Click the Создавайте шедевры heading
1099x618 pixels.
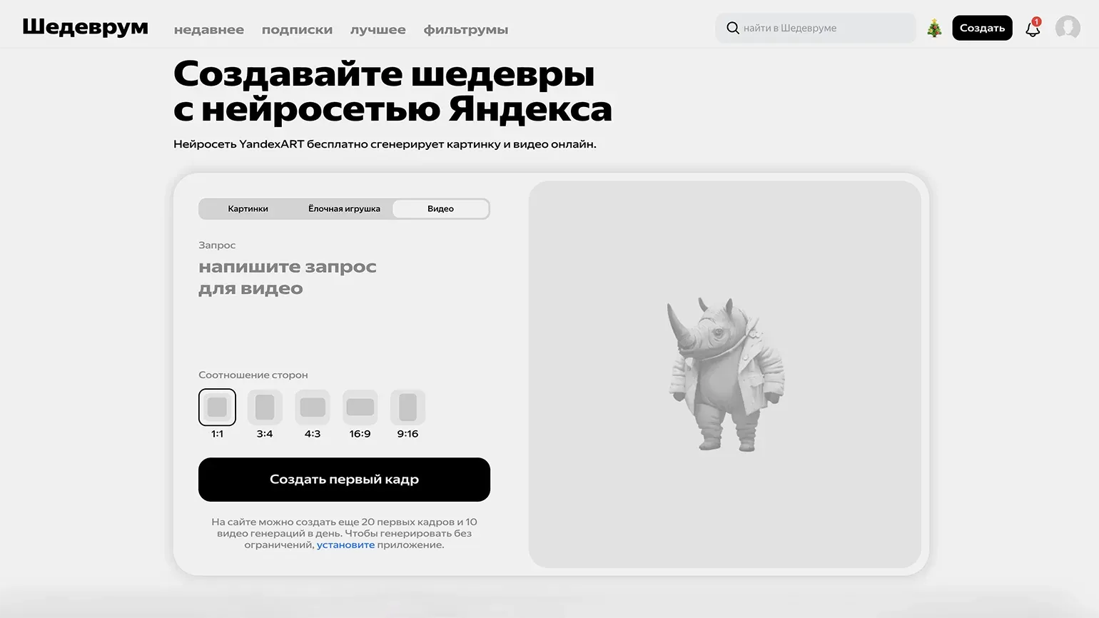(392, 91)
